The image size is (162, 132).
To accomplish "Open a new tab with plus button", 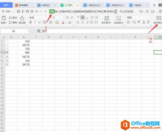I will (x=154, y=5).
